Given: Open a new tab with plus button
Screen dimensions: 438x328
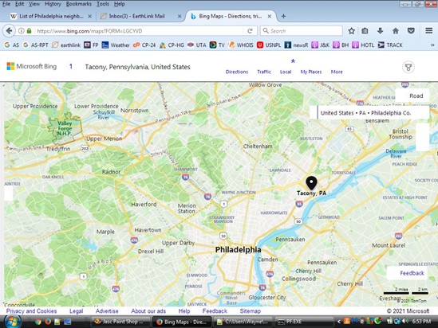Looking at the screenshot, I should [283, 16].
